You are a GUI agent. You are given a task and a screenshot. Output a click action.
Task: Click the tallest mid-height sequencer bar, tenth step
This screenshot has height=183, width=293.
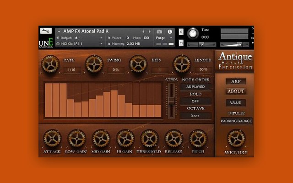[x=114, y=104]
